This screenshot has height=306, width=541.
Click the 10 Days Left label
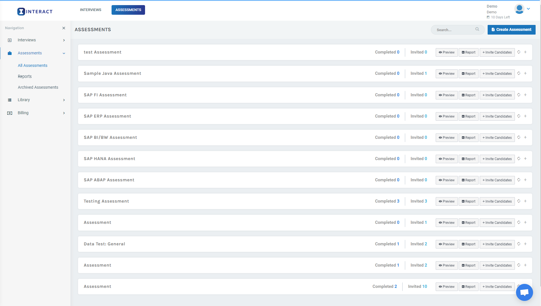498,17
